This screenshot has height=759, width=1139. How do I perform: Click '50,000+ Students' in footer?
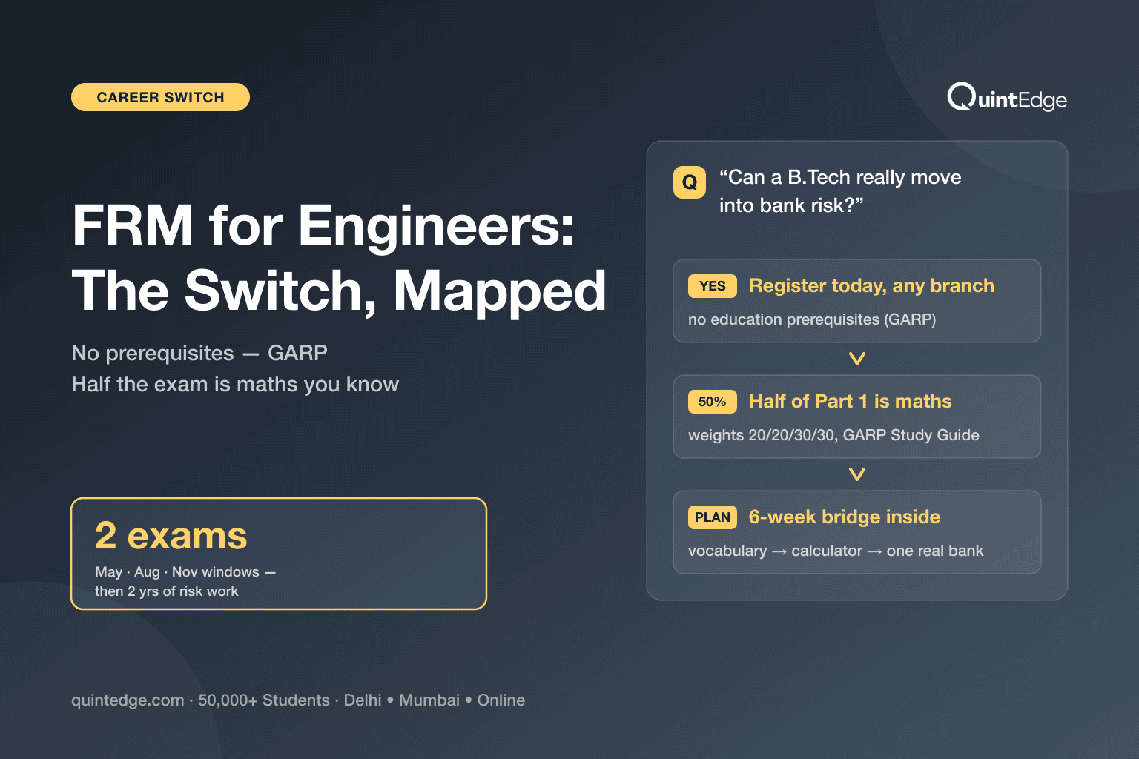264,700
